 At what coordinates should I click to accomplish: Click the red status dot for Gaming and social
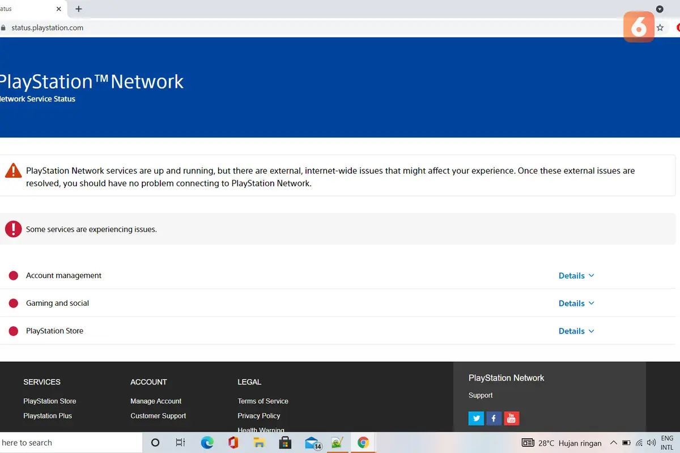(x=14, y=304)
